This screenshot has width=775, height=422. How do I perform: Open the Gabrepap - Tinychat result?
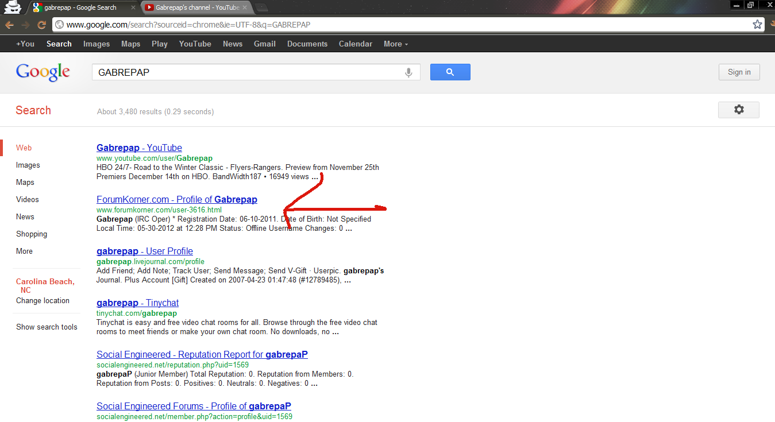pos(137,303)
